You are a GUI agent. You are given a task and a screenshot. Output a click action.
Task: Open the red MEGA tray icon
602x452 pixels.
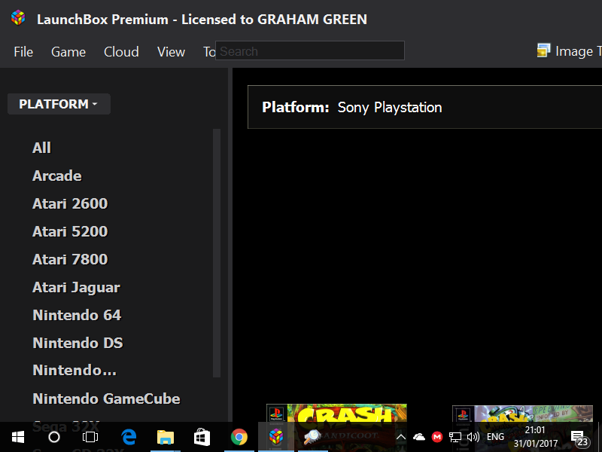coord(437,437)
